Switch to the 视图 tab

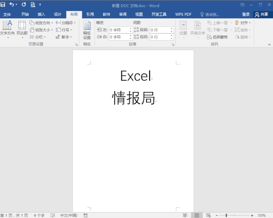[139, 14]
